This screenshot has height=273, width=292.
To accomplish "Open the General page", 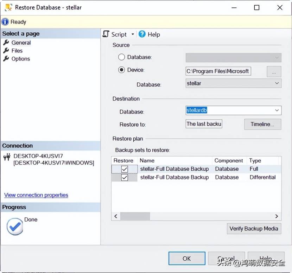I will tap(21, 43).
